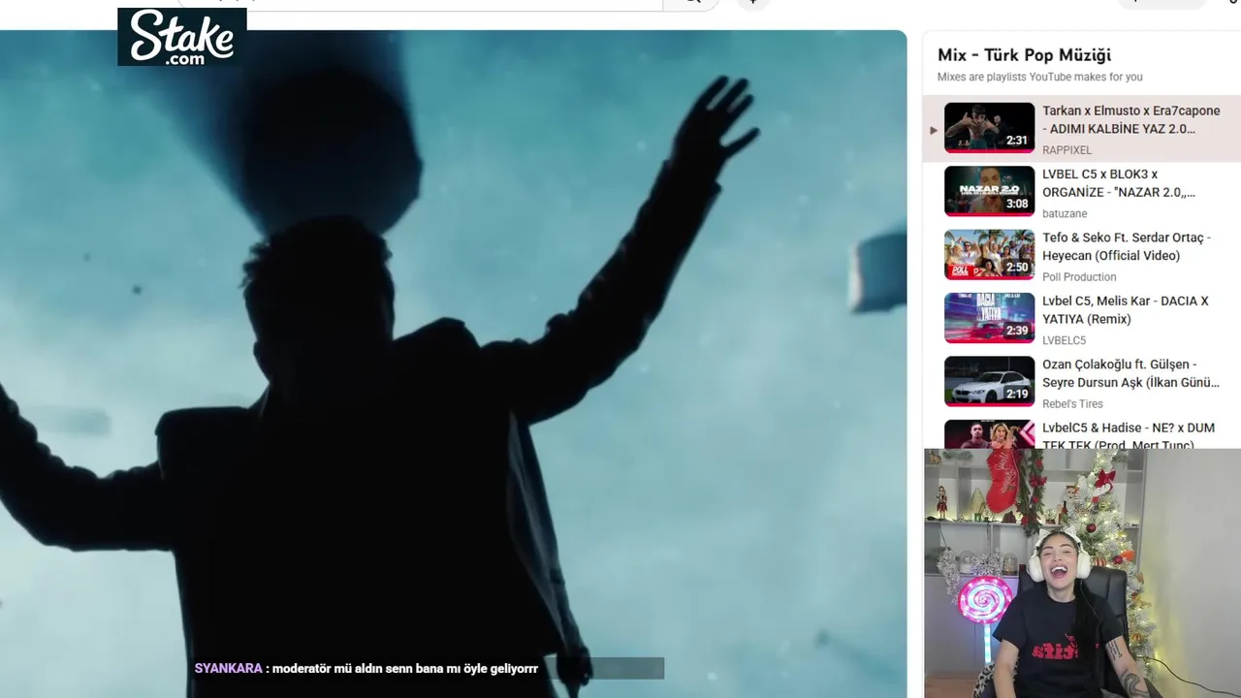The image size is (1241, 698).
Task: Select the title 'LvbelC5 & Hadise - NE? x DUM TEK TEK'
Action: [1129, 435]
